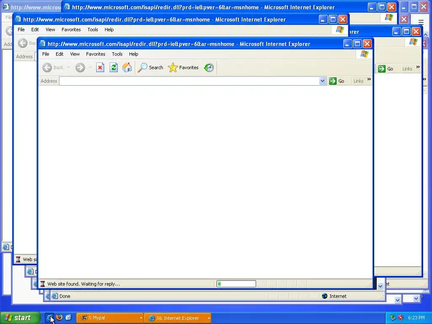Click the IE page icon in front window title bar
This screenshot has height=324, width=432.
pos(42,43)
